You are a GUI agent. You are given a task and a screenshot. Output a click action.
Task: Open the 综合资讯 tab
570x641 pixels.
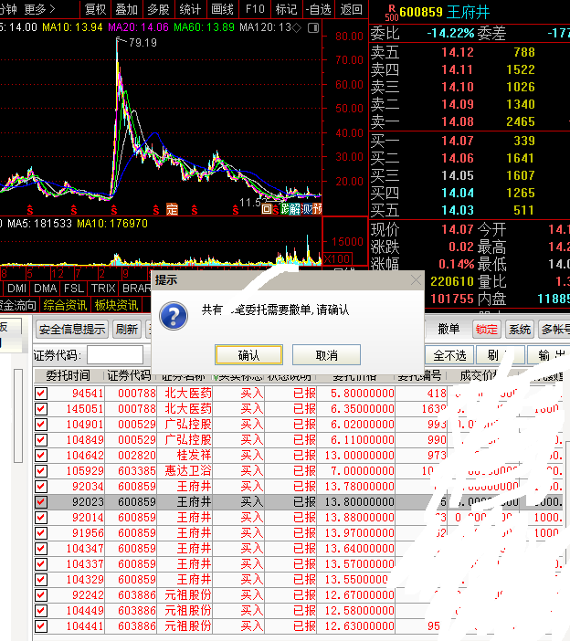pyautogui.click(x=65, y=305)
